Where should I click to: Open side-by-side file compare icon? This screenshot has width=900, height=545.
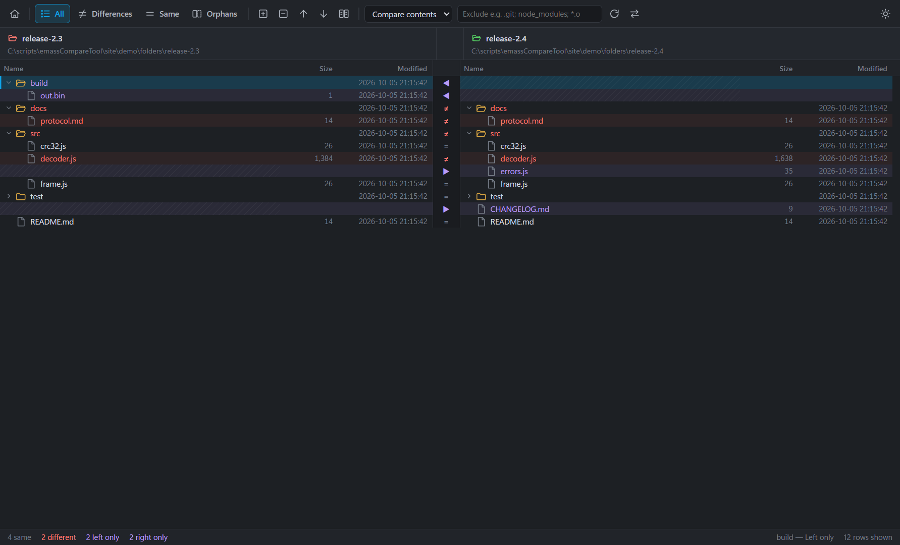coord(344,14)
